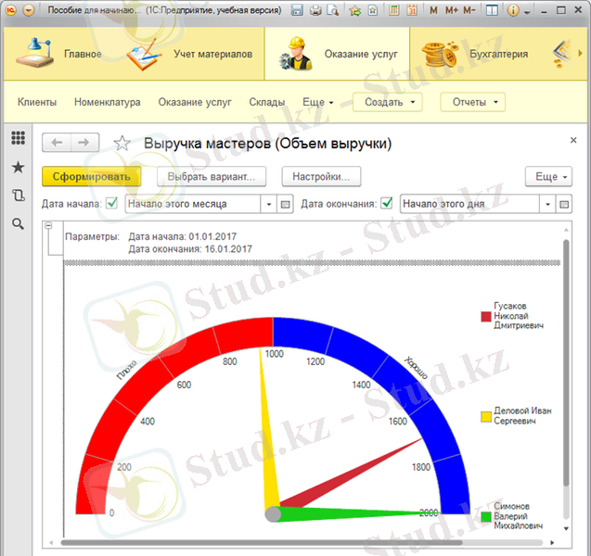
Task: Open the calendar icon showing 31
Action: coord(412,10)
